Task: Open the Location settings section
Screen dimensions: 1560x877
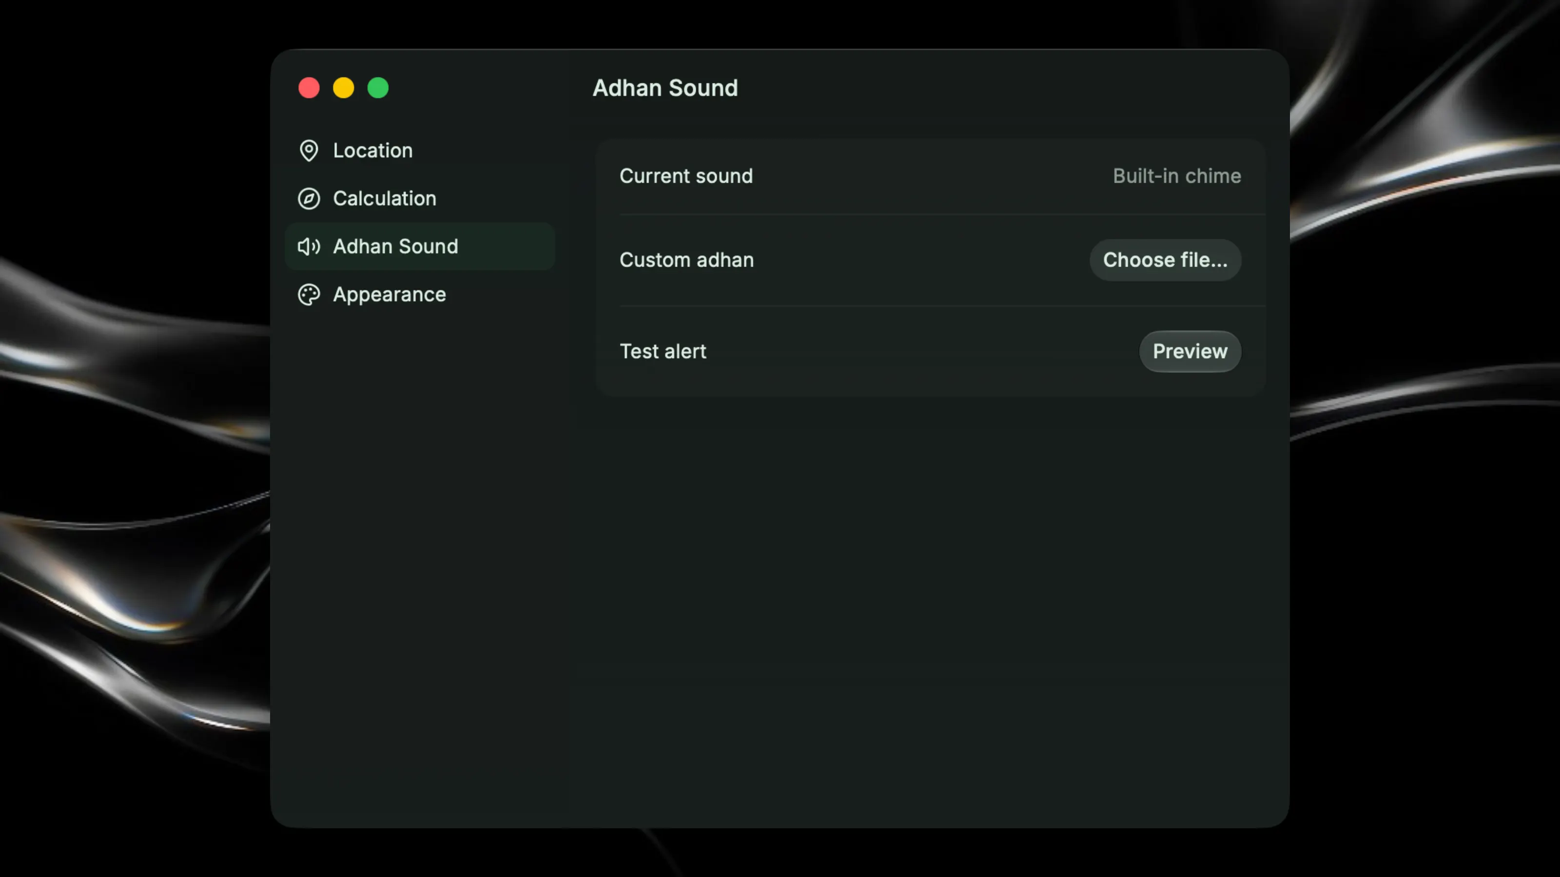Action: click(x=420, y=151)
